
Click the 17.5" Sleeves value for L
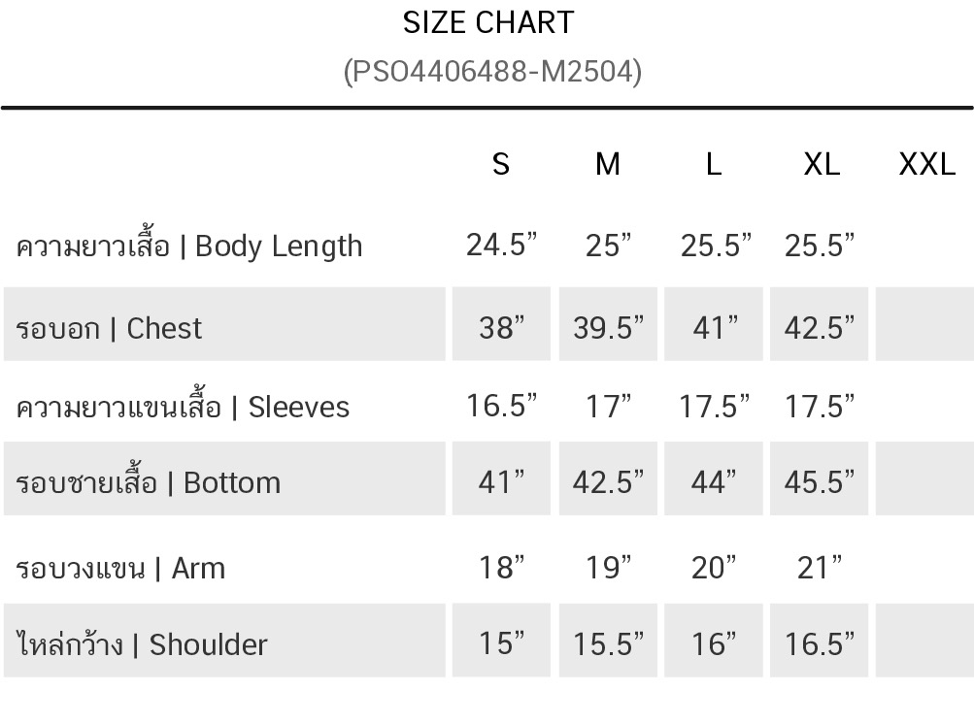[715, 407]
